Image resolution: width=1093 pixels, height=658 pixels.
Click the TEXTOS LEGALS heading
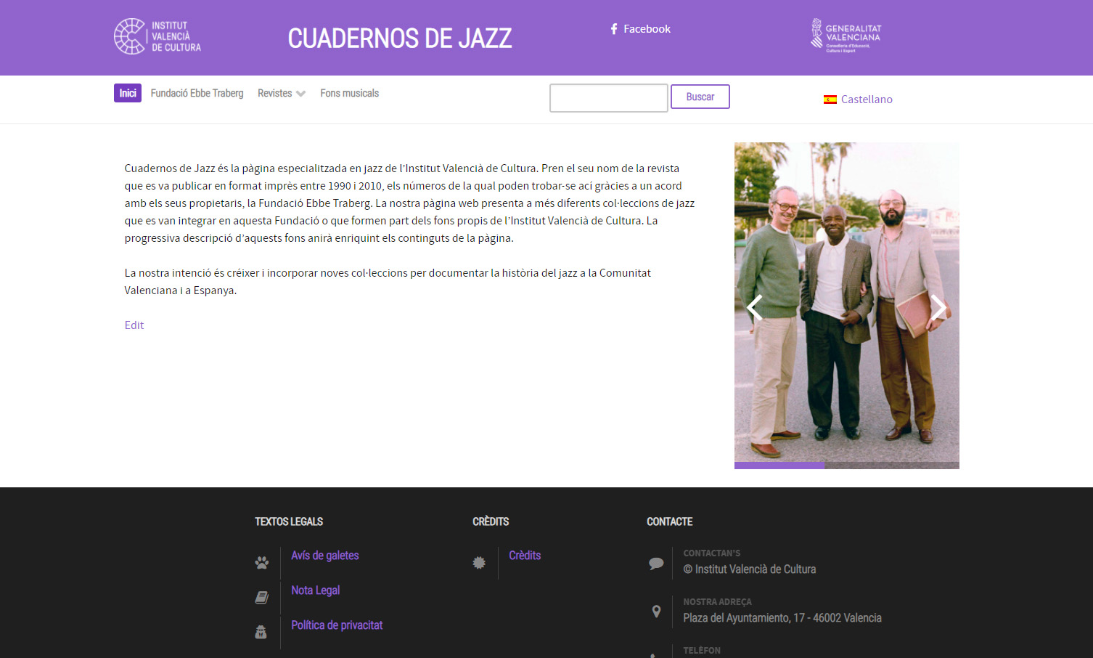[x=289, y=521]
